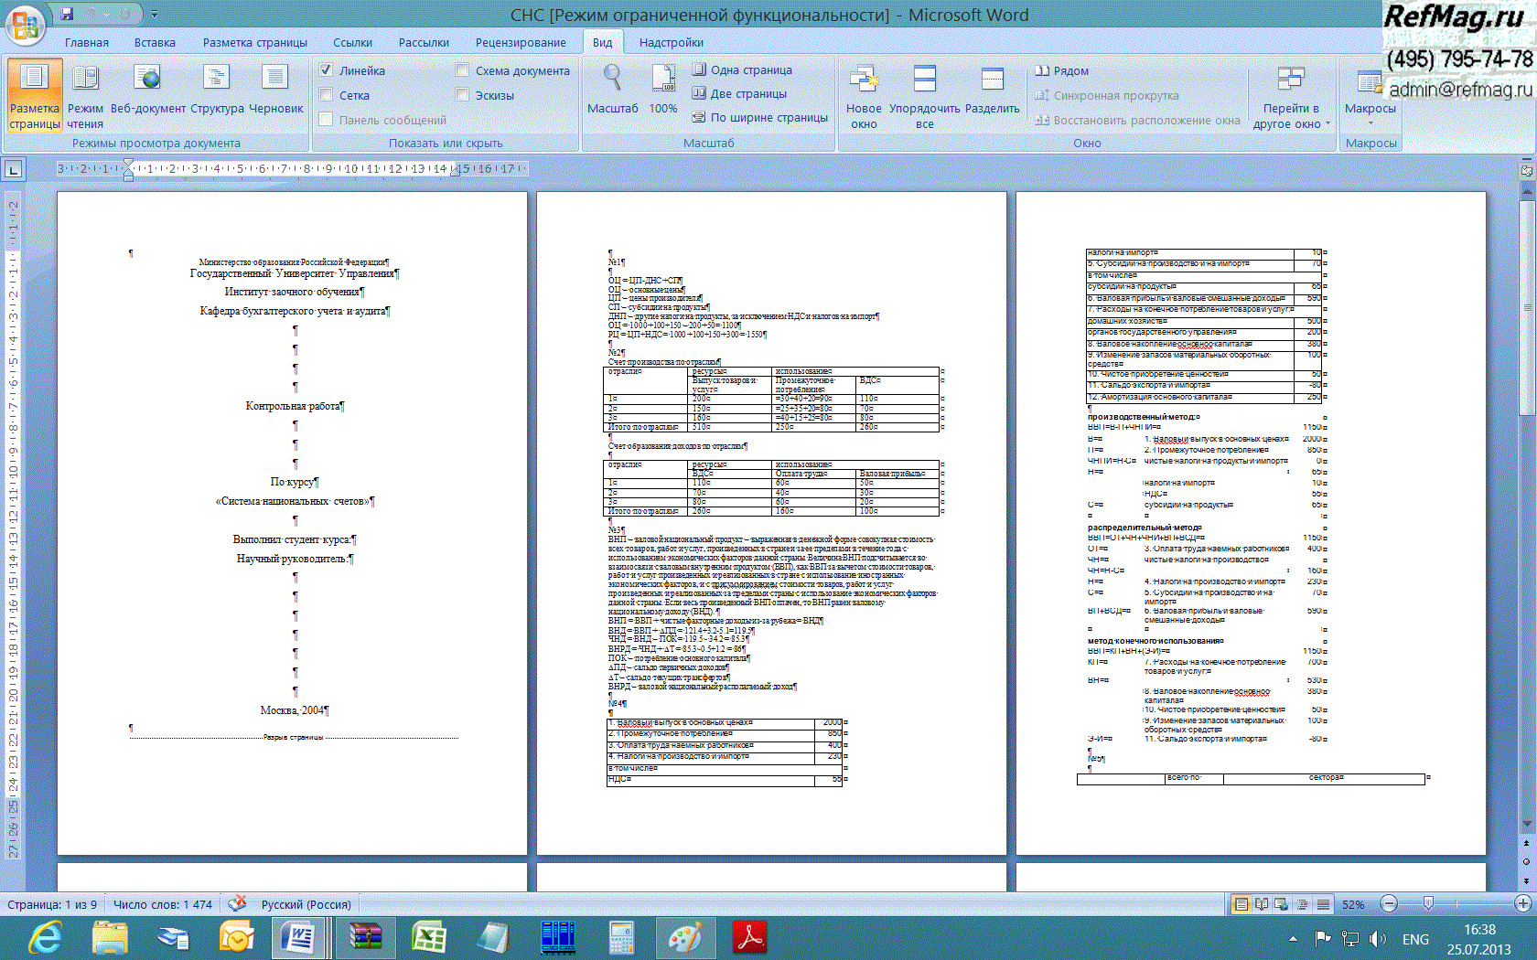The height and width of the screenshot is (960, 1537).
Task: Enable the Сетка gridlines checkbox
Action: coord(327,95)
